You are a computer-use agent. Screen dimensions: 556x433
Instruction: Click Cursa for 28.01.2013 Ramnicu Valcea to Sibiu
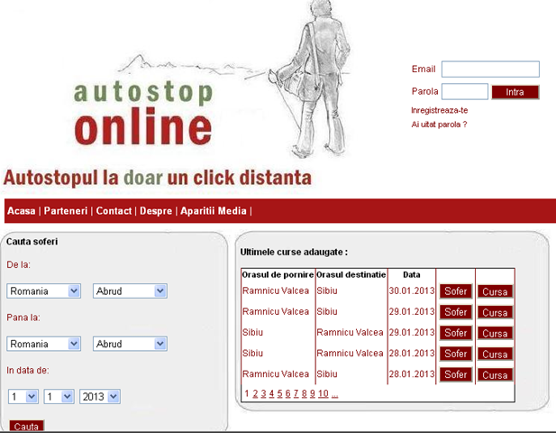(x=495, y=374)
